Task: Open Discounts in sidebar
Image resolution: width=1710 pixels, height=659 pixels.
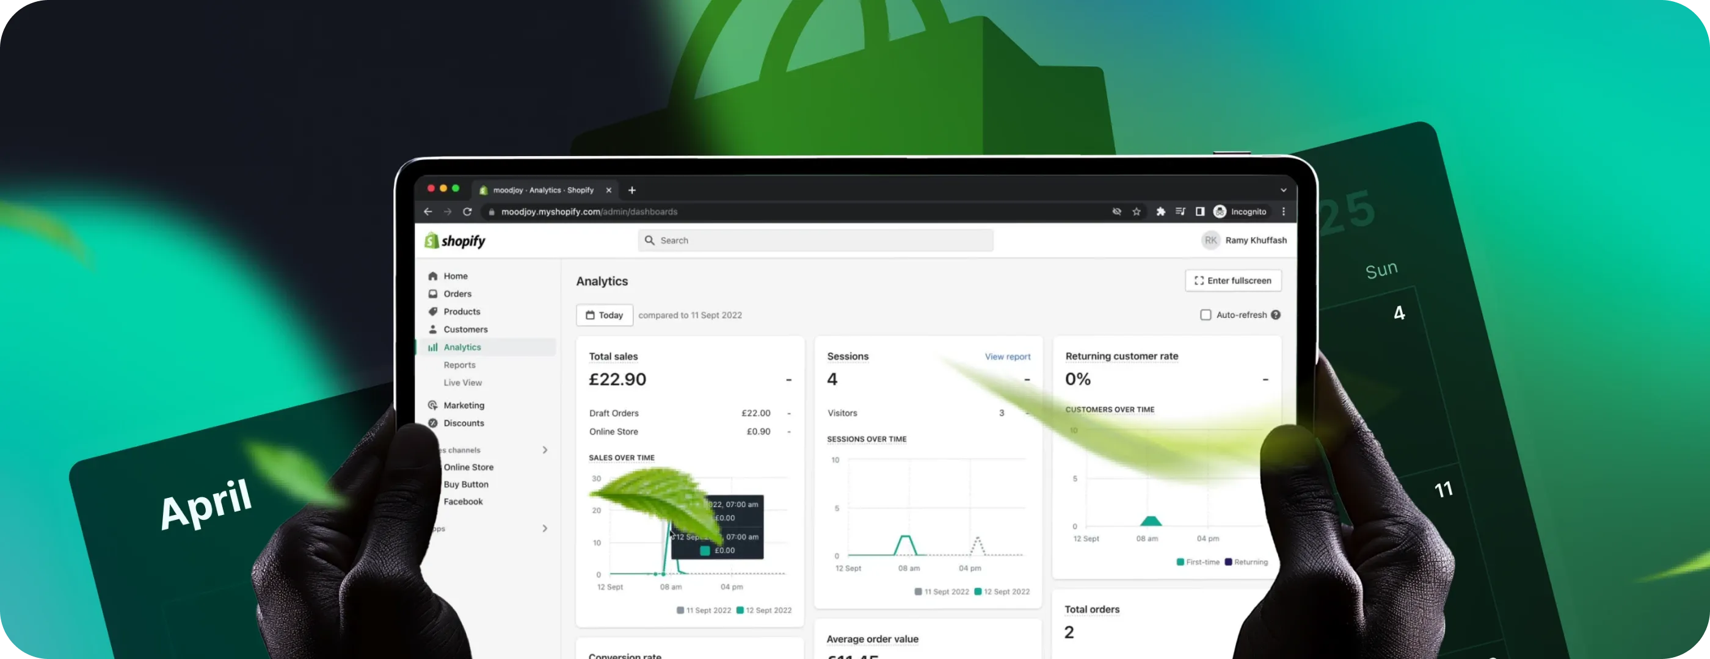Action: pyautogui.click(x=464, y=423)
